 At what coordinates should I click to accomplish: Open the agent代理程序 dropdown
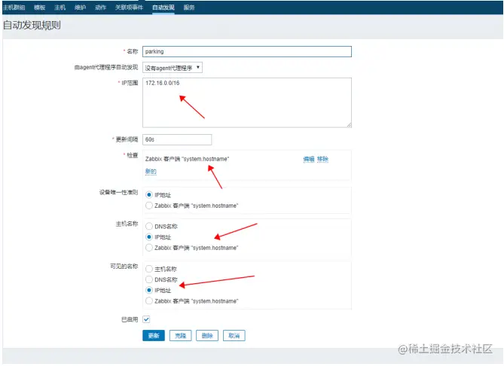coord(173,68)
